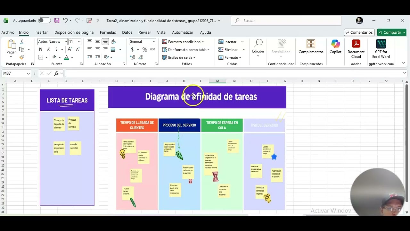The width and height of the screenshot is (410, 231).
Task: Switch to the Automatizar tab
Action: [x=183, y=32]
